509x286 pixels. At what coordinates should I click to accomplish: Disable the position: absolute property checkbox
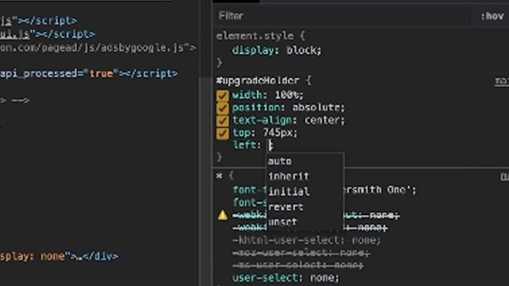click(223, 108)
